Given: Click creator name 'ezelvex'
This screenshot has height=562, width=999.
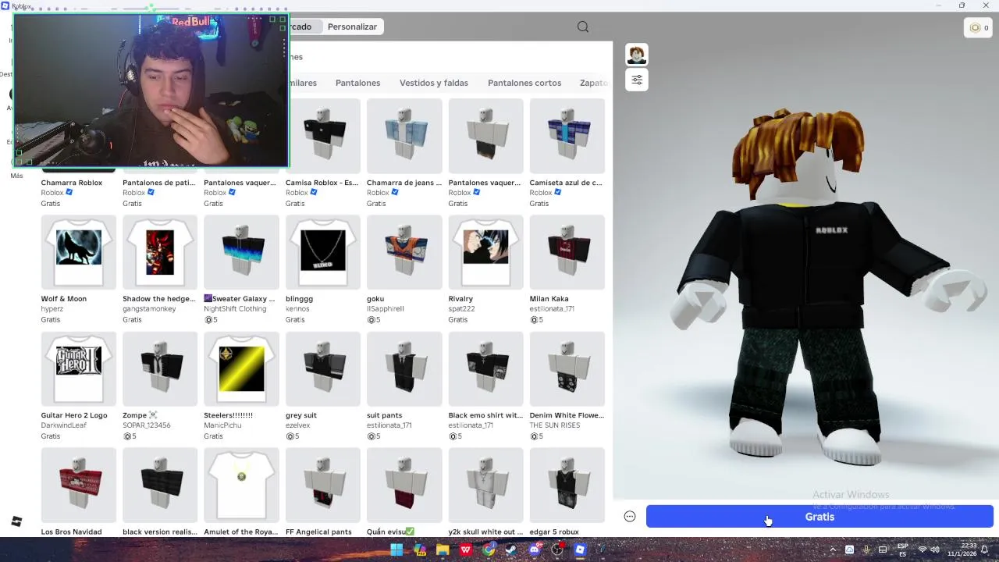Looking at the screenshot, I should click(298, 425).
